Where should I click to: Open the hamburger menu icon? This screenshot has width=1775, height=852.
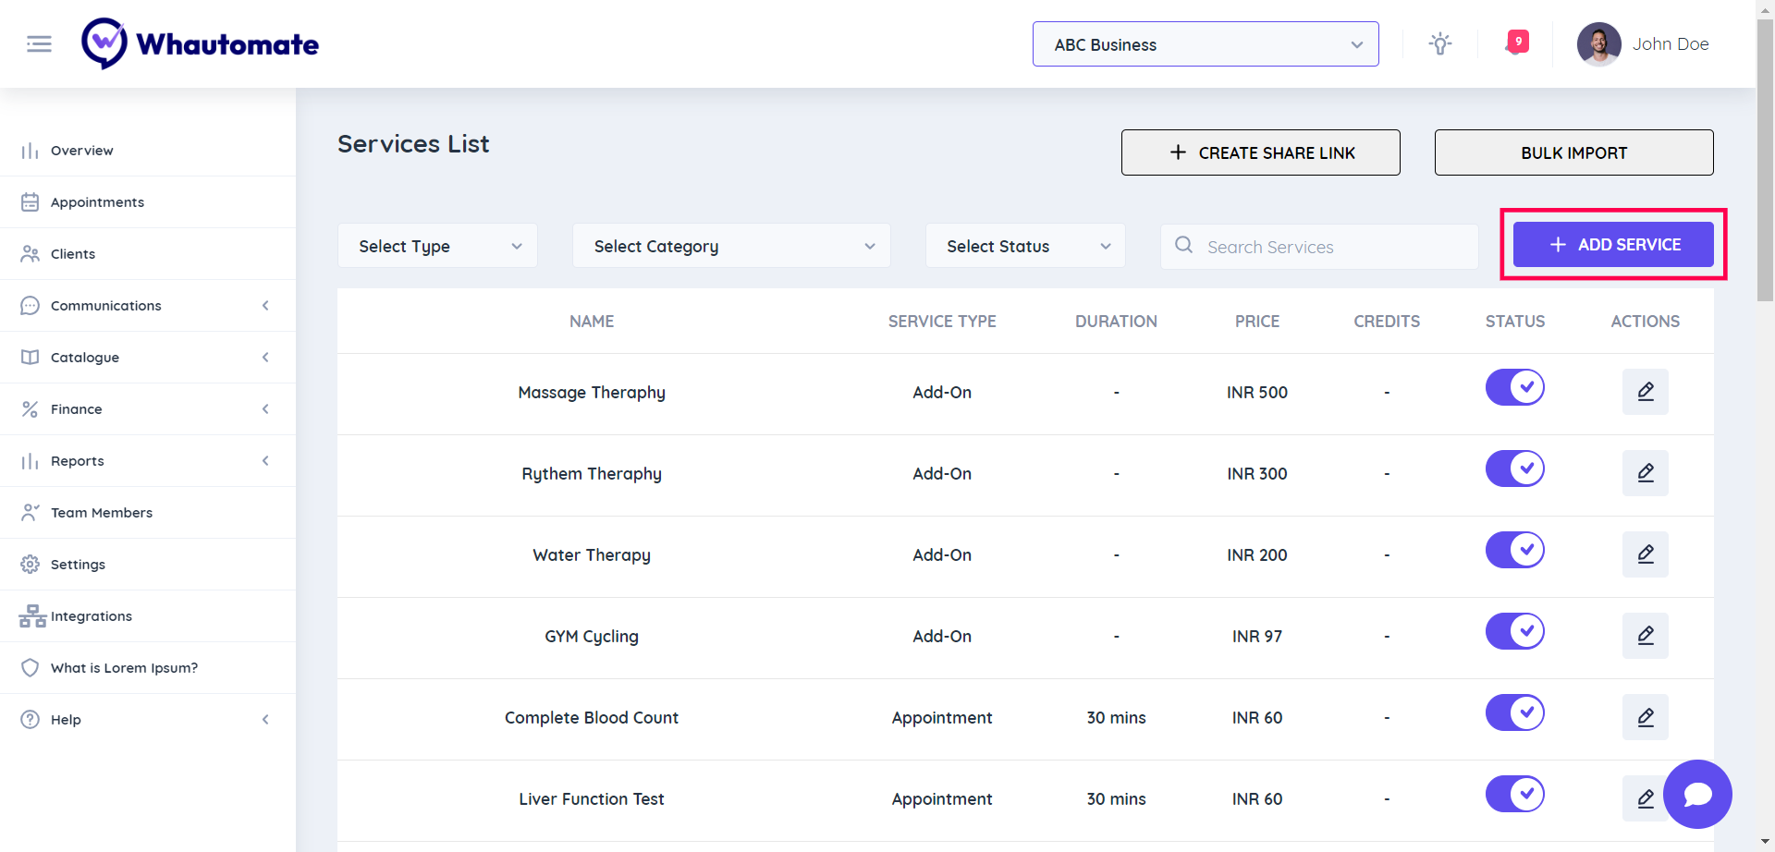[x=39, y=43]
